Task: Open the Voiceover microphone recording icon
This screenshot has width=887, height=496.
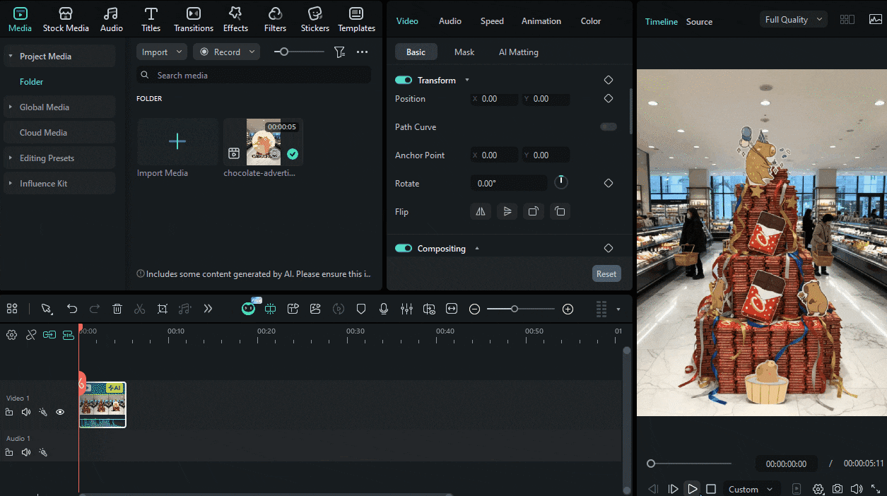Action: [384, 309]
